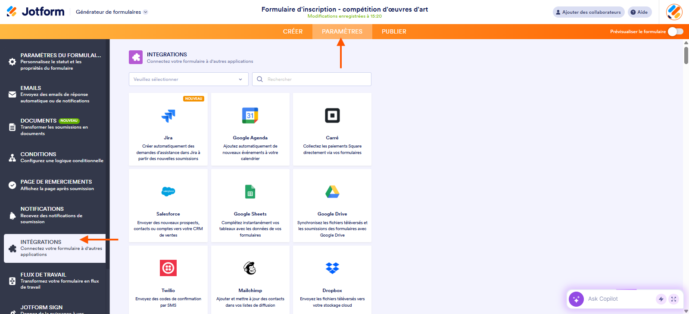
Task: Switch to the PUBLIER tab
Action: [394, 31]
